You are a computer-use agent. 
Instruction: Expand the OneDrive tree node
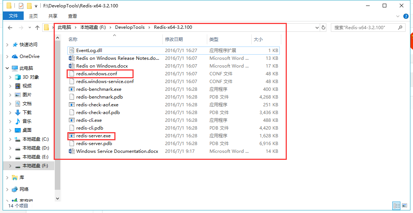tap(7, 56)
